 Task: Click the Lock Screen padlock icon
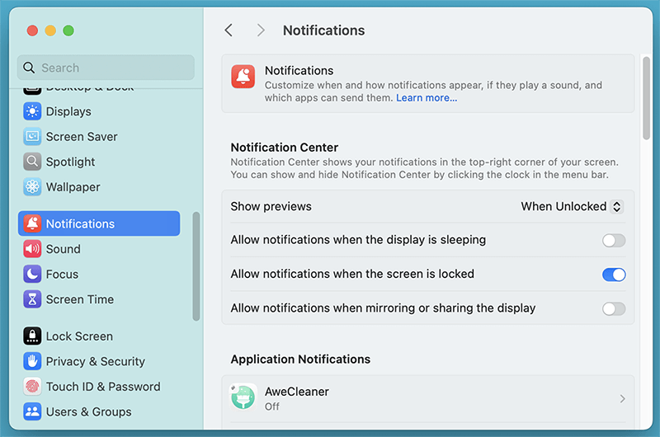tap(32, 336)
